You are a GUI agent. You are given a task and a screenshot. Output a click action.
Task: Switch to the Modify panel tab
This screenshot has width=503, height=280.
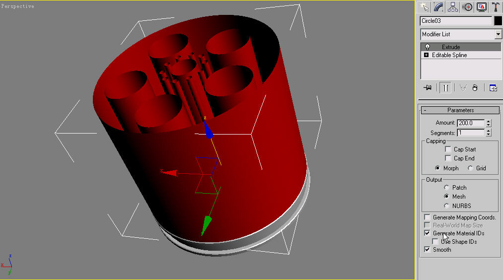(x=438, y=6)
